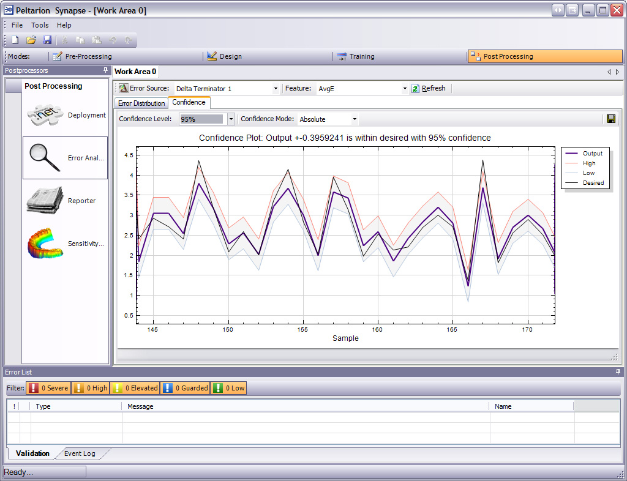Click the Open folder toolbar icon
Viewport: 627px width, 481px height.
pyautogui.click(x=31, y=40)
